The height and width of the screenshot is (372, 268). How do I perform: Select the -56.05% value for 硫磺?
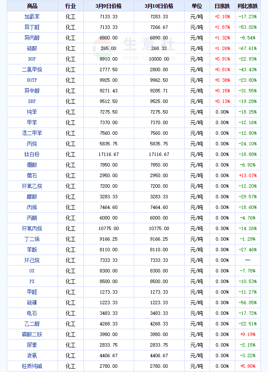click(248, 303)
